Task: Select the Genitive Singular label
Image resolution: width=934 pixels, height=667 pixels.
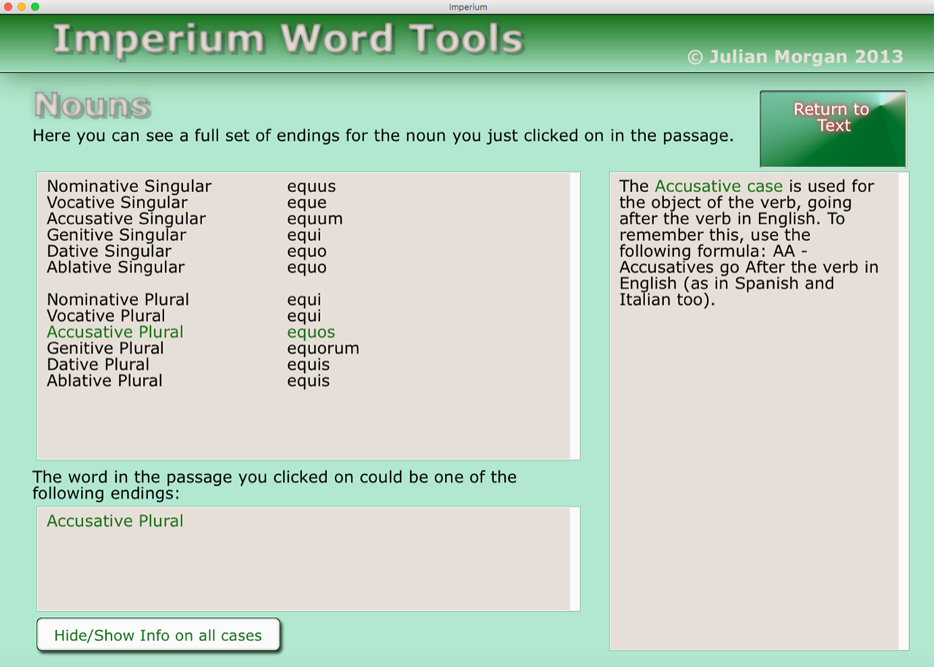Action: tap(116, 235)
